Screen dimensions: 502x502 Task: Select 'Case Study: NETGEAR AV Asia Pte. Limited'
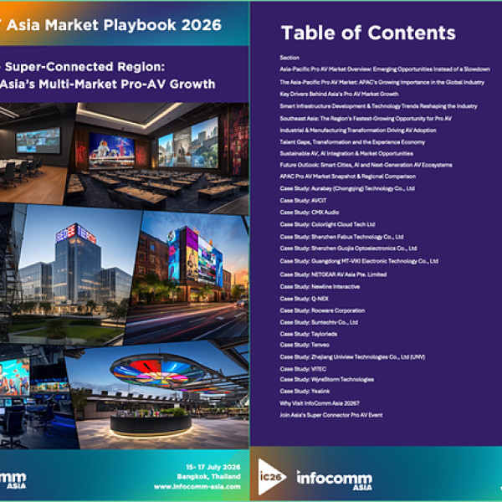point(333,274)
